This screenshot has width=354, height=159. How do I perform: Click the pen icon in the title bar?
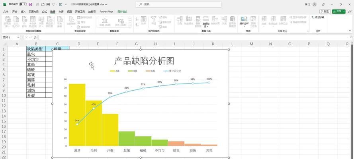pos(323,4)
